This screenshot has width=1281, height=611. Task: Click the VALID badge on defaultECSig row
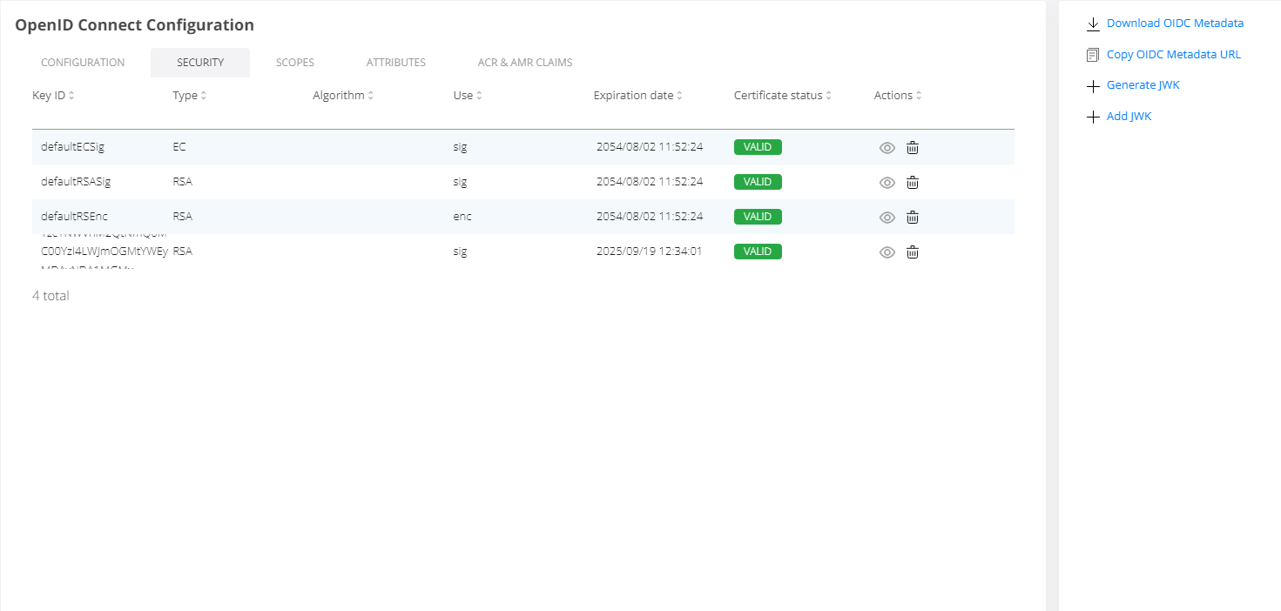tap(757, 147)
